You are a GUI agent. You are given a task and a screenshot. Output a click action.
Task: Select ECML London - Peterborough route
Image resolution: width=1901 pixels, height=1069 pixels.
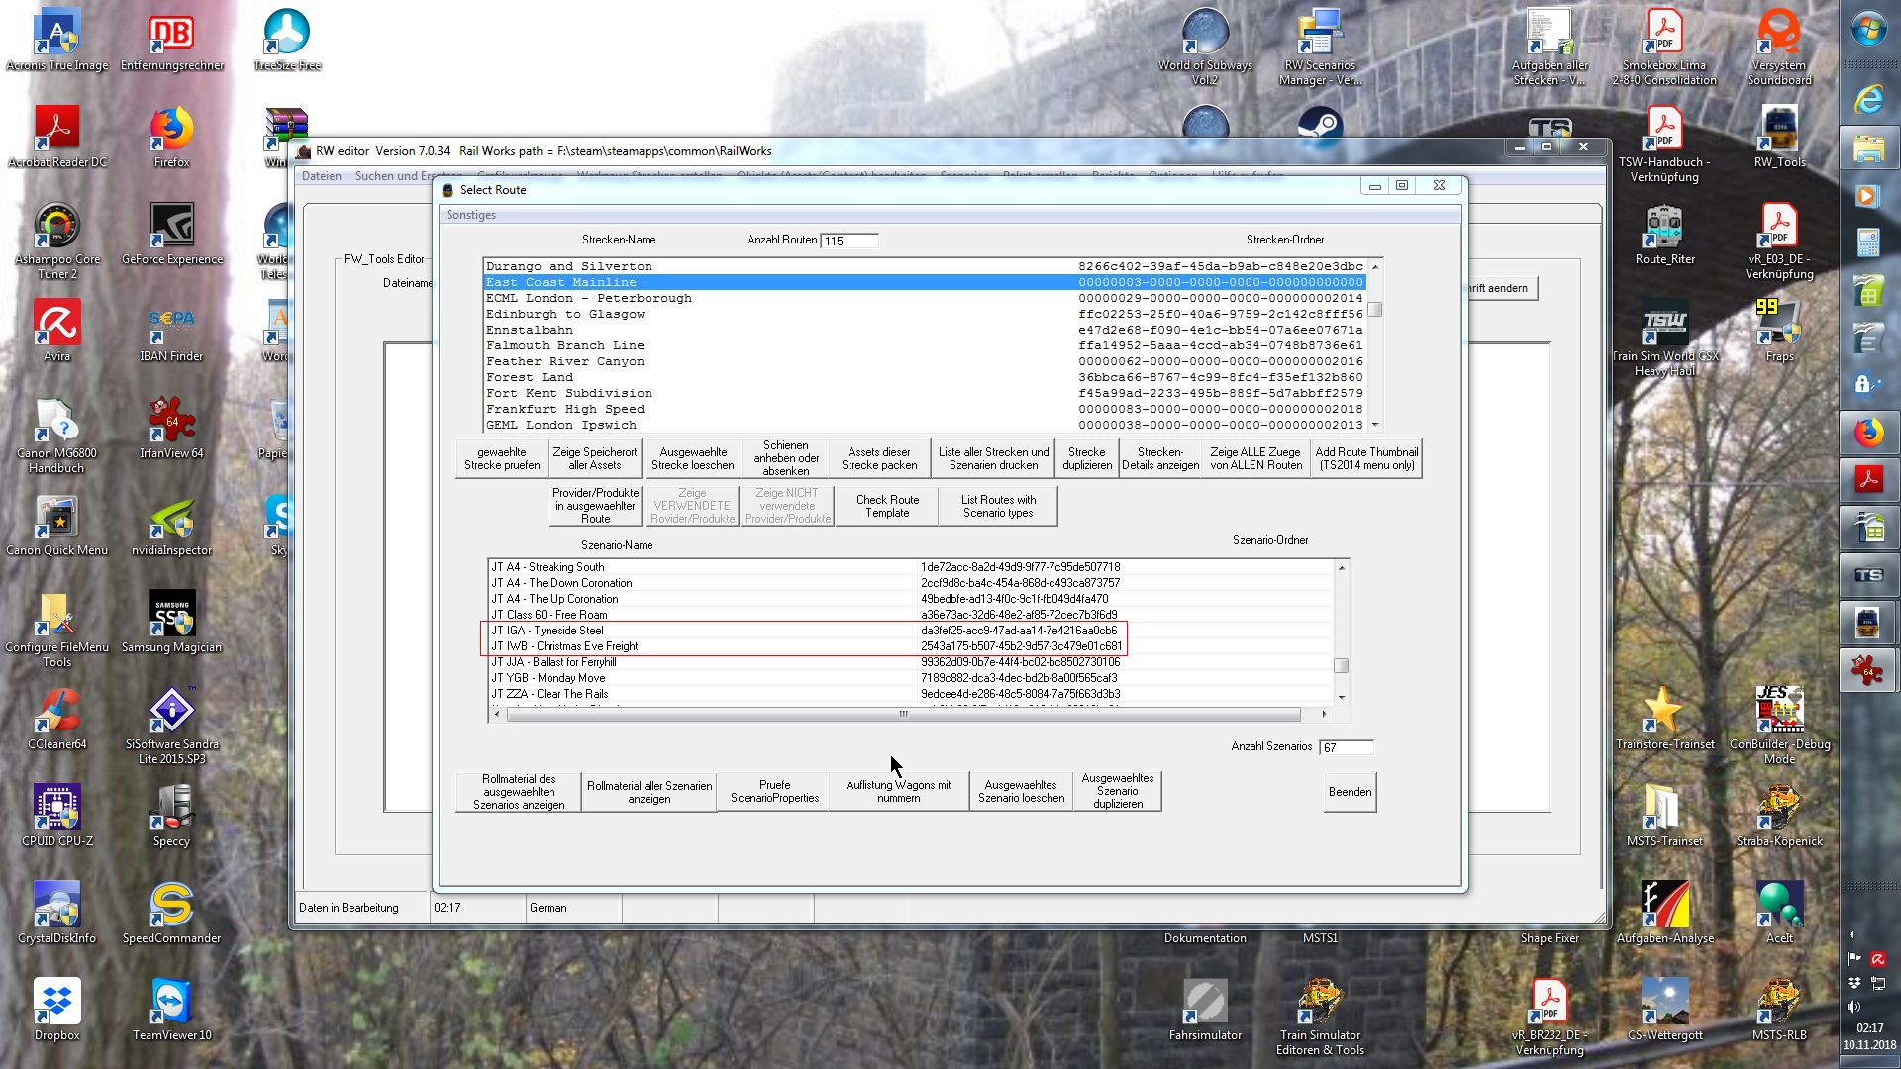589,298
